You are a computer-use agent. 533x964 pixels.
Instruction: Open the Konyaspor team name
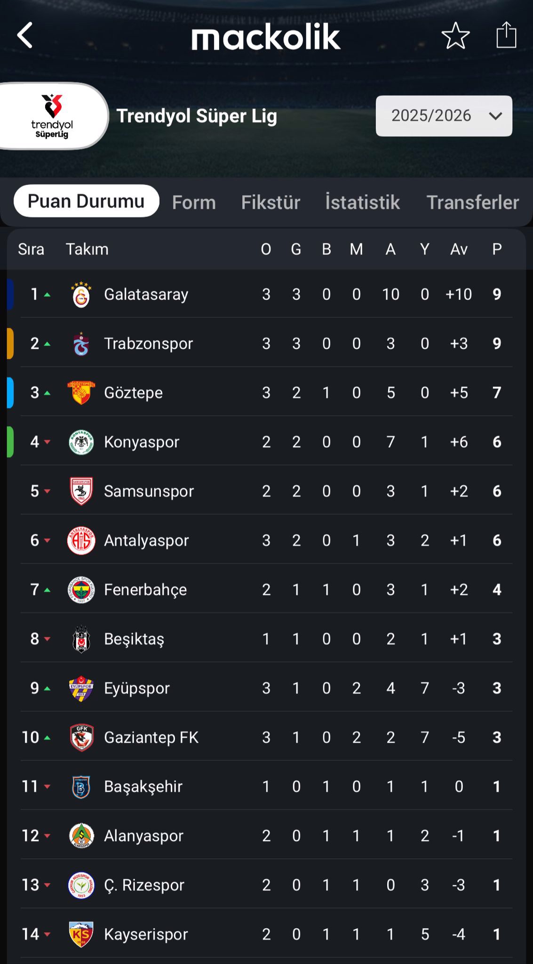142,442
